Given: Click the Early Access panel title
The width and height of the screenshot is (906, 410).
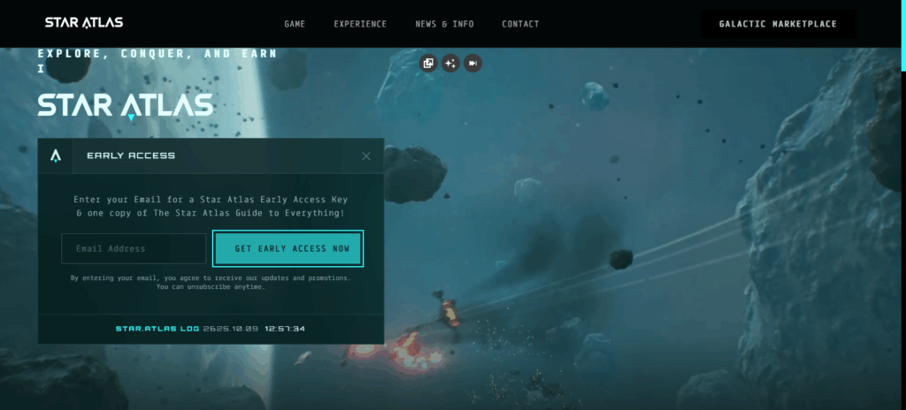Looking at the screenshot, I should (x=131, y=156).
